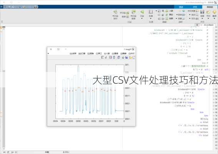This screenshot has height=154, width=218.
Task: Click Insert Colorbar icon in figure toolbar
Action: pos(114,57)
